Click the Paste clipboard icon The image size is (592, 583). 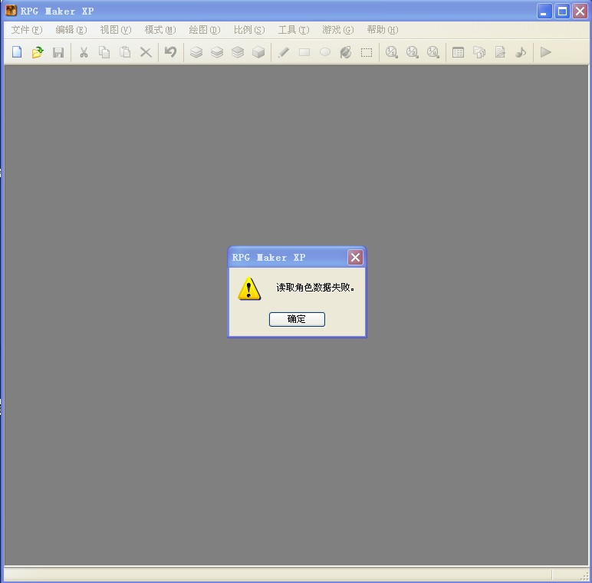click(125, 52)
